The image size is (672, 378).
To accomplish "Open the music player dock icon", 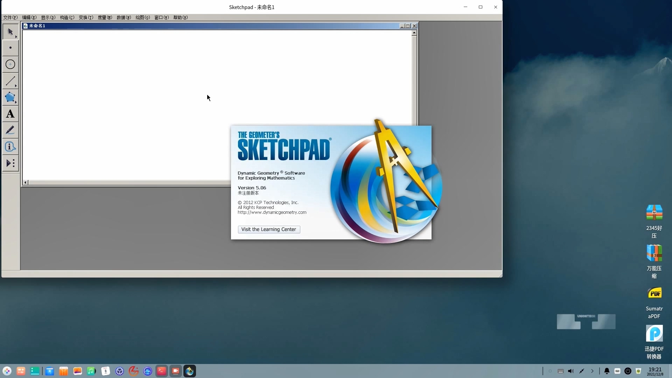I will 92,371.
